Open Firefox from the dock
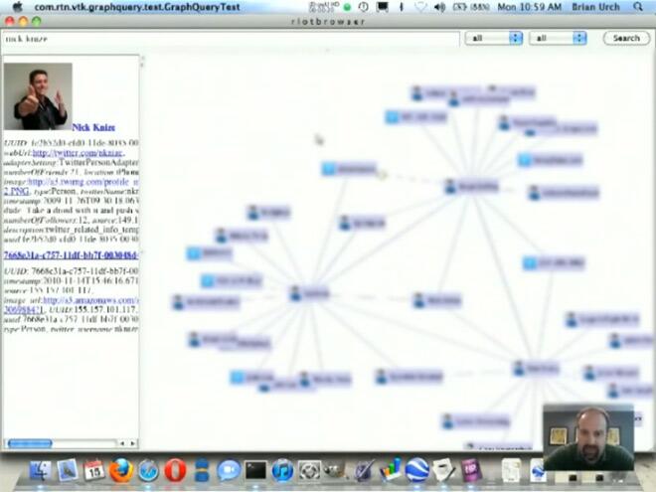656x492 pixels. point(121,470)
